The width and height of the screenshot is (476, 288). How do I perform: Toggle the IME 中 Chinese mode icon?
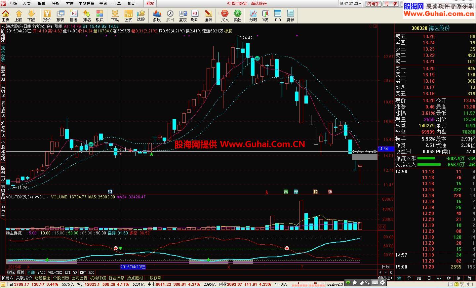[x=348, y=283]
